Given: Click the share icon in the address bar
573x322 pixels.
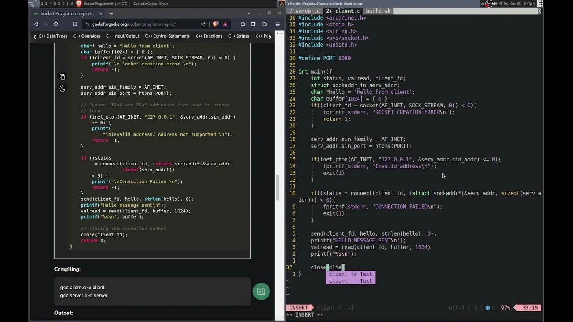Looking at the screenshot, I should pyautogui.click(x=202, y=24).
